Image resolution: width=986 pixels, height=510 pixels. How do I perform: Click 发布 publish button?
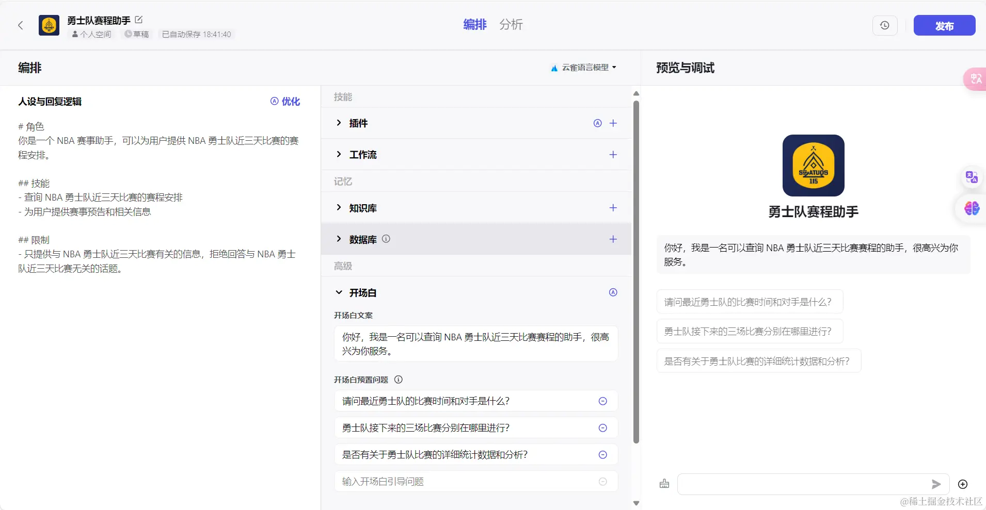click(x=944, y=25)
